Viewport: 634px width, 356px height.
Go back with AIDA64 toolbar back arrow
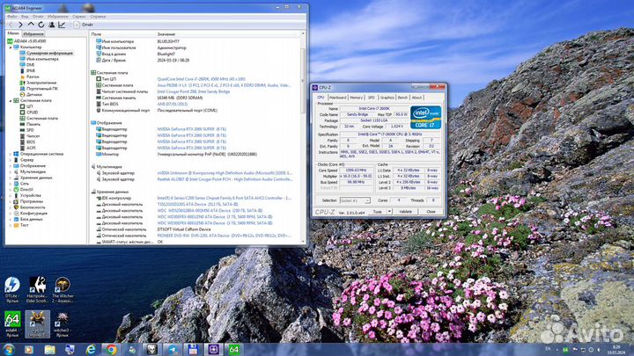(11, 25)
